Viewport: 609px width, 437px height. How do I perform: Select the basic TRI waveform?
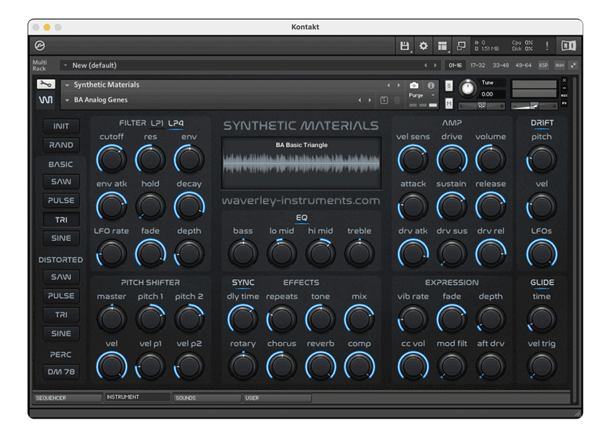coord(62,220)
